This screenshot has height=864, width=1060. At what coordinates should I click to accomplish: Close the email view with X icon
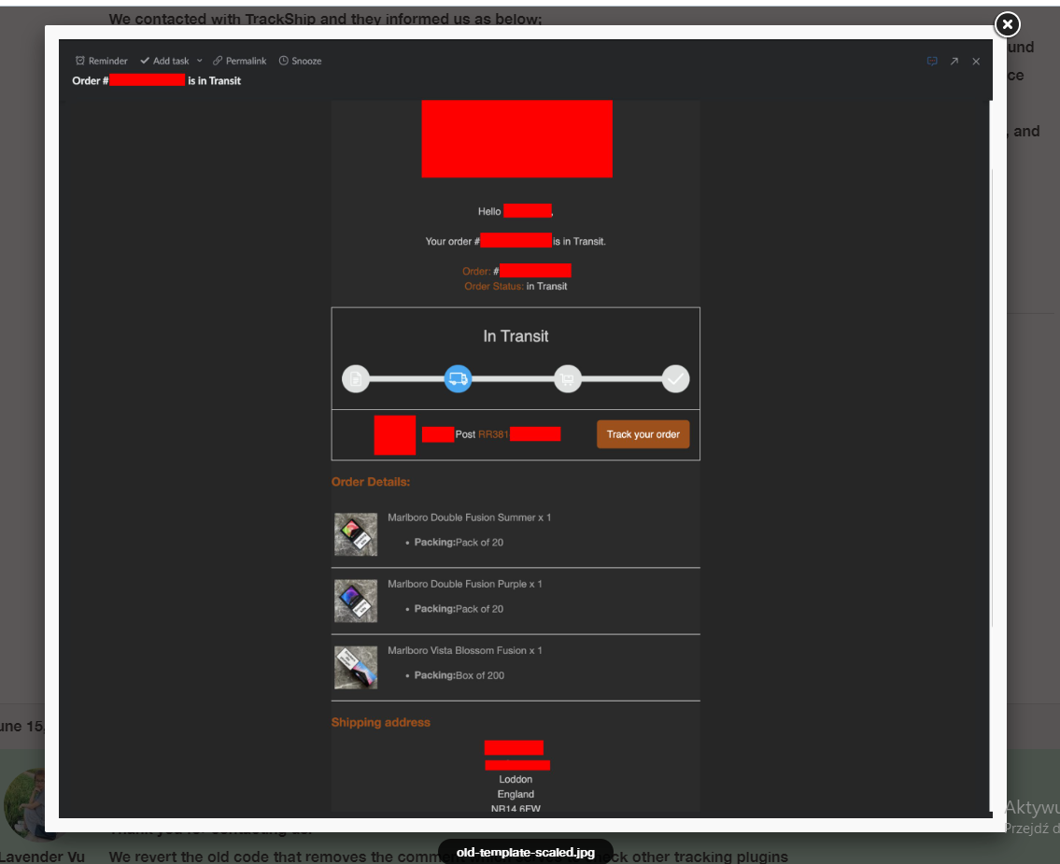pyautogui.click(x=976, y=61)
